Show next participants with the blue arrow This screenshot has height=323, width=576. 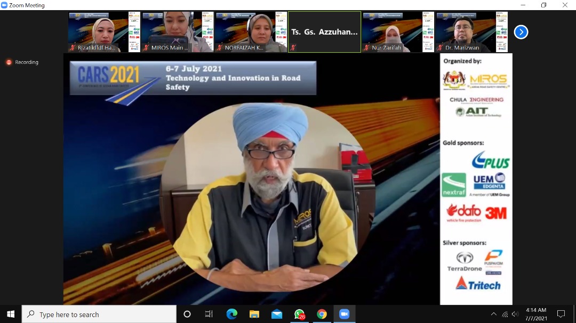click(x=521, y=32)
